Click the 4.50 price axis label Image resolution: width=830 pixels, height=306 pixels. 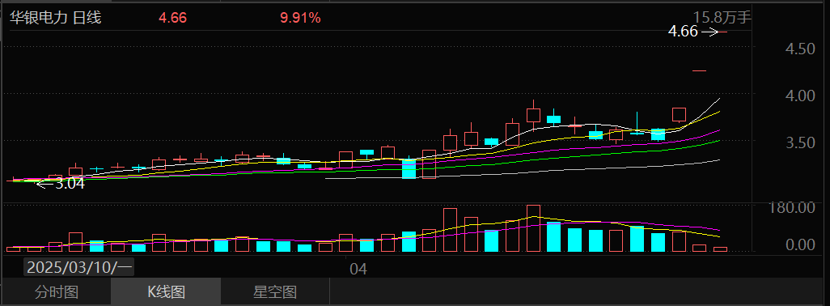(800, 49)
